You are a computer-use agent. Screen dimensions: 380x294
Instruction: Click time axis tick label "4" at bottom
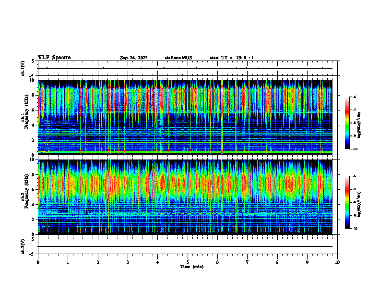tap(158, 262)
